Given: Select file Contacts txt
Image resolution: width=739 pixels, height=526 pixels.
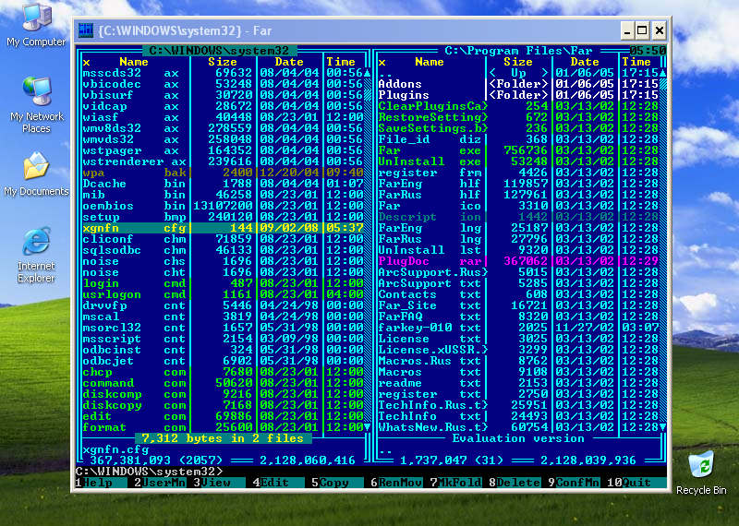Looking at the screenshot, I should (518, 294).
